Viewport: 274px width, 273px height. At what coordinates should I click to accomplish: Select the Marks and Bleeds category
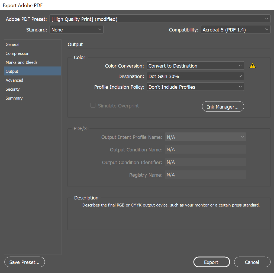tap(33, 62)
